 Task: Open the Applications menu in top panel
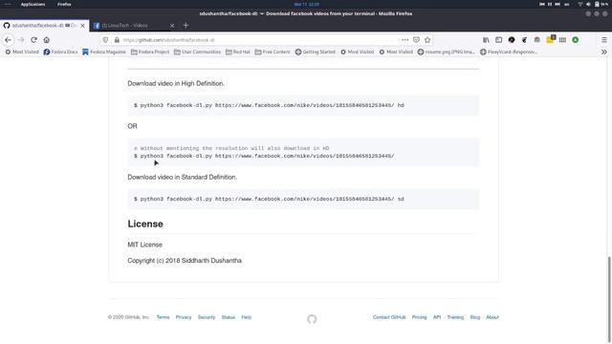[x=33, y=4]
